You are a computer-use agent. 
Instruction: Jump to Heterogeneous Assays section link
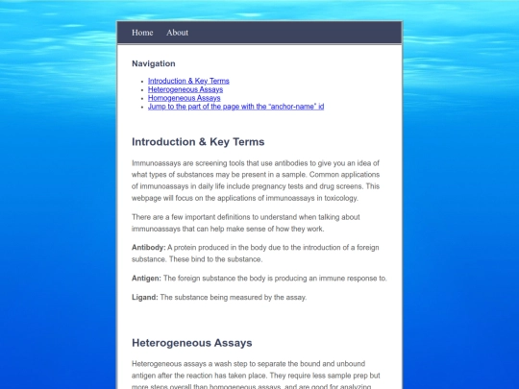coord(185,89)
